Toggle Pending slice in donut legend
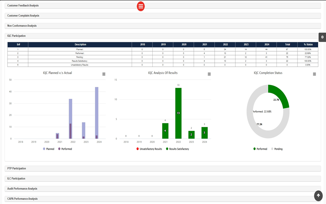This screenshot has height=204, width=326. click(x=277, y=149)
